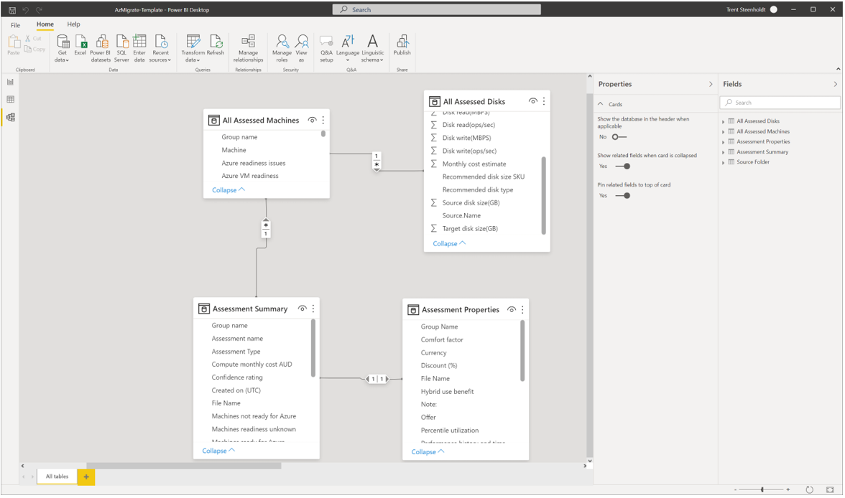The width and height of the screenshot is (845, 498).
Task: Toggle show related fields when collapsed
Action: [623, 166]
